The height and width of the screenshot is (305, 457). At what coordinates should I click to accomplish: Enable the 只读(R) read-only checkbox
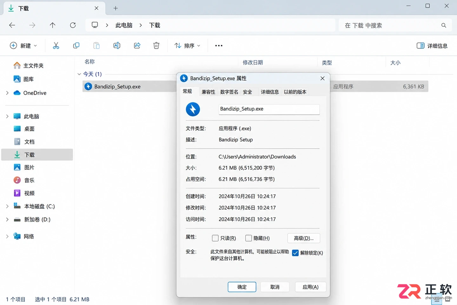click(215, 238)
